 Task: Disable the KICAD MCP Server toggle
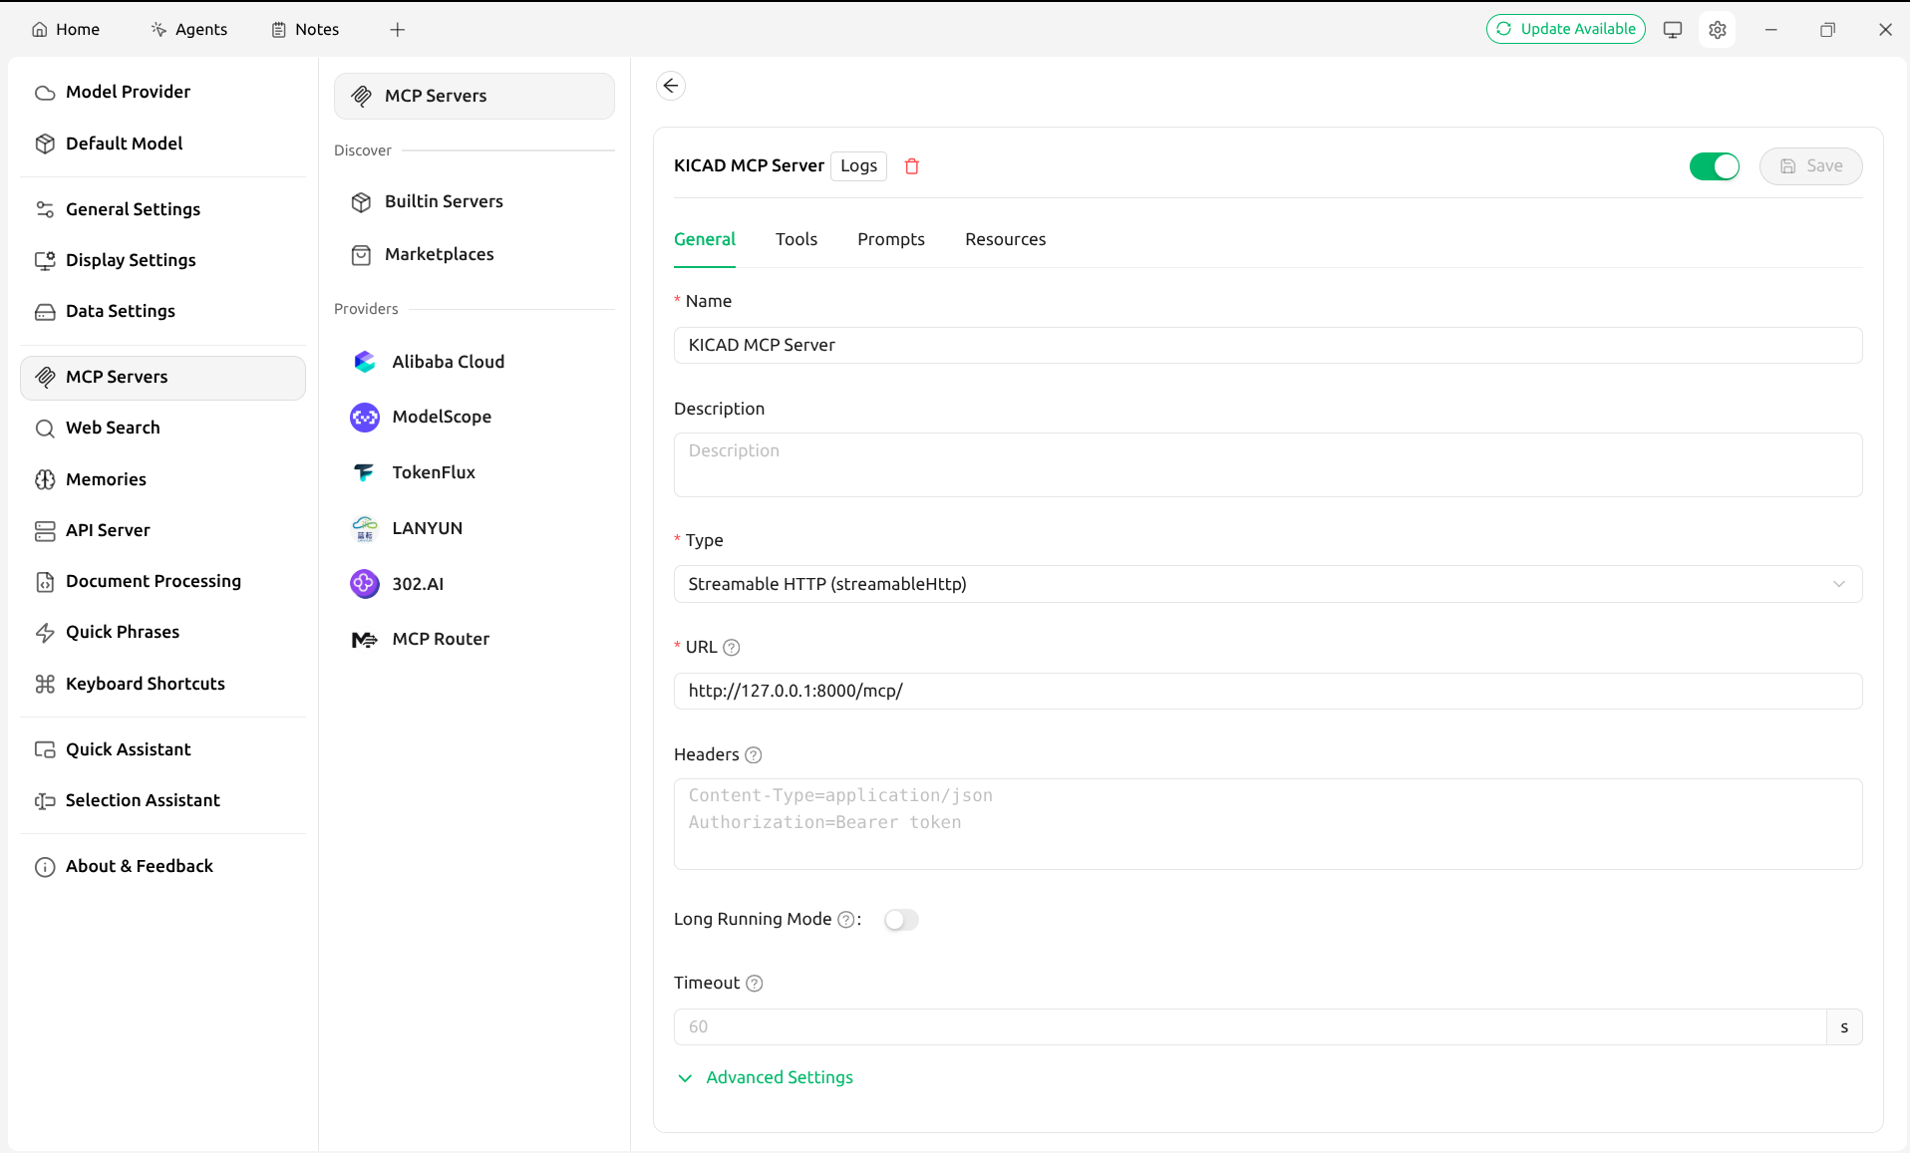coord(1714,166)
